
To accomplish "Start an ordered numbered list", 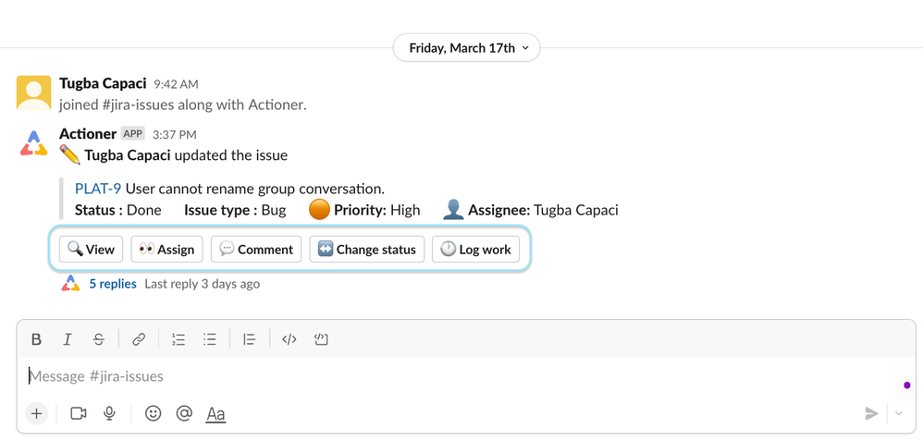I will 178,339.
